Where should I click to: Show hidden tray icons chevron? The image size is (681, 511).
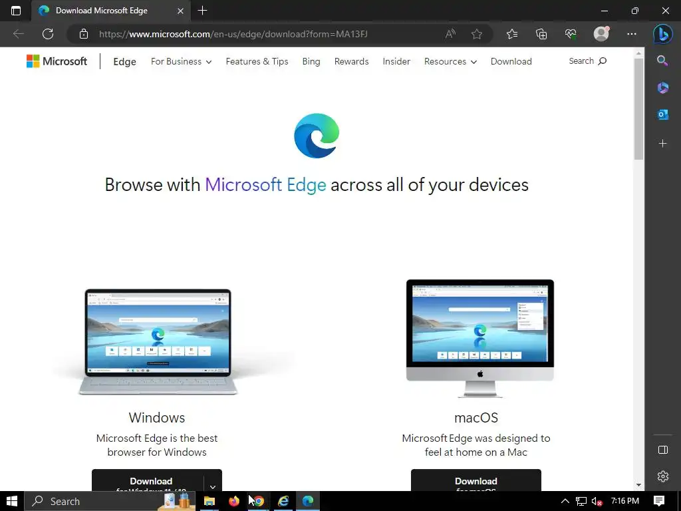565,501
